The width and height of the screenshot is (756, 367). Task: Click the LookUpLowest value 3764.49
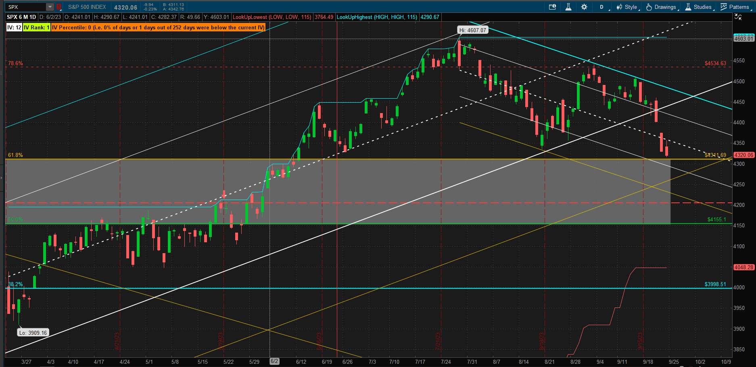coord(324,17)
